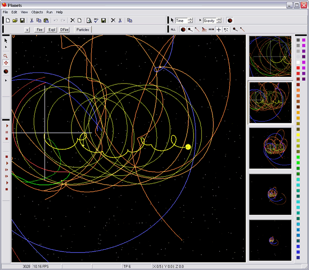Open the Edit menu
Viewport: 309px width, 270px height.
(14, 12)
